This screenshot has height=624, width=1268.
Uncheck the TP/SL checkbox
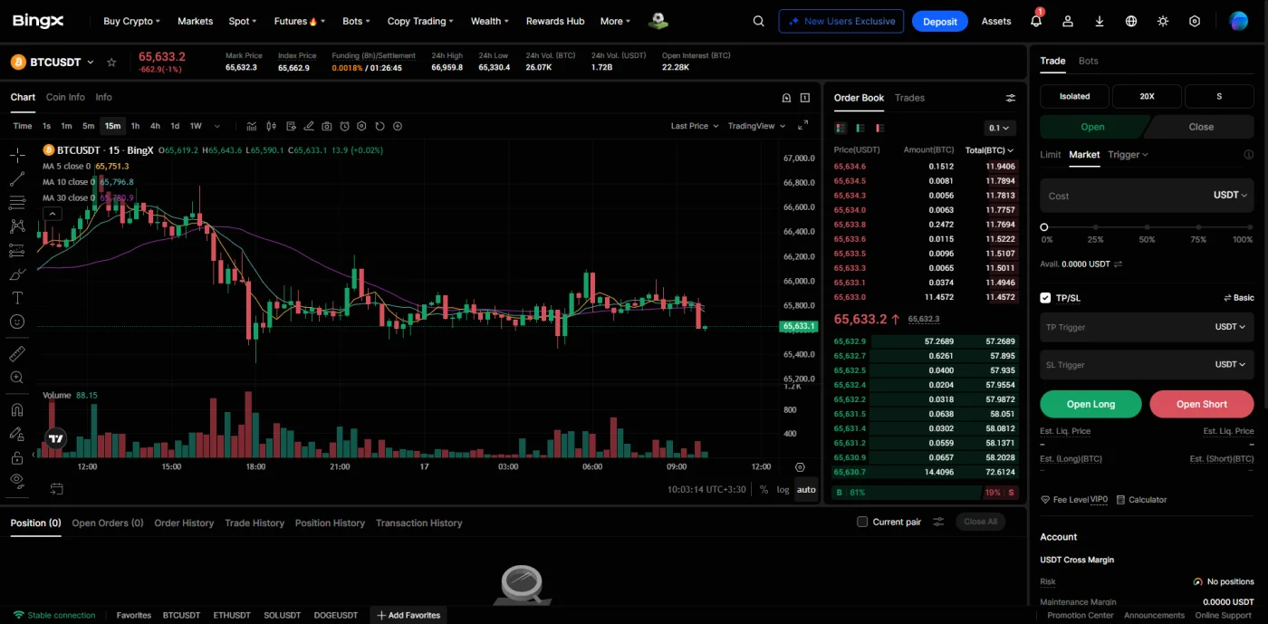1045,298
